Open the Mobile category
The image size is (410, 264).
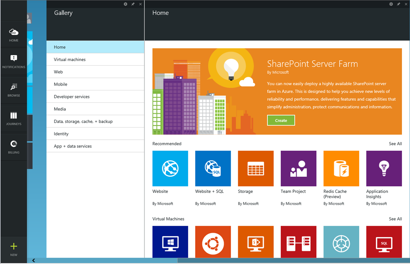click(95, 84)
